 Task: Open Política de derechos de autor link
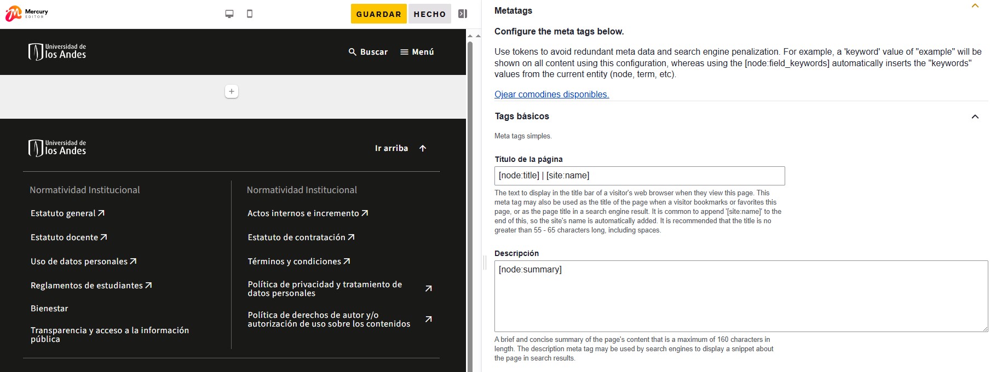(329, 319)
